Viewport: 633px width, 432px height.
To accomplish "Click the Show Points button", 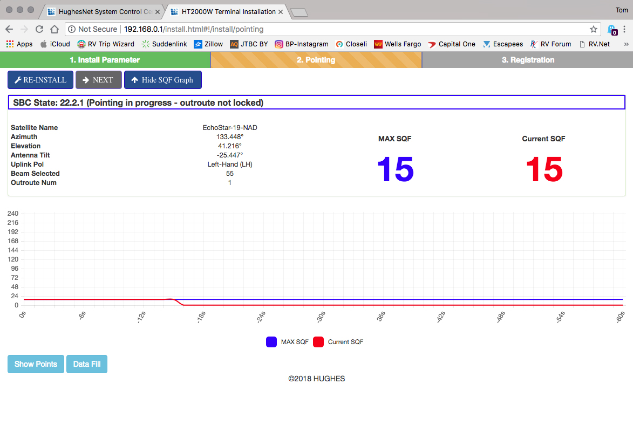I will (x=36, y=364).
